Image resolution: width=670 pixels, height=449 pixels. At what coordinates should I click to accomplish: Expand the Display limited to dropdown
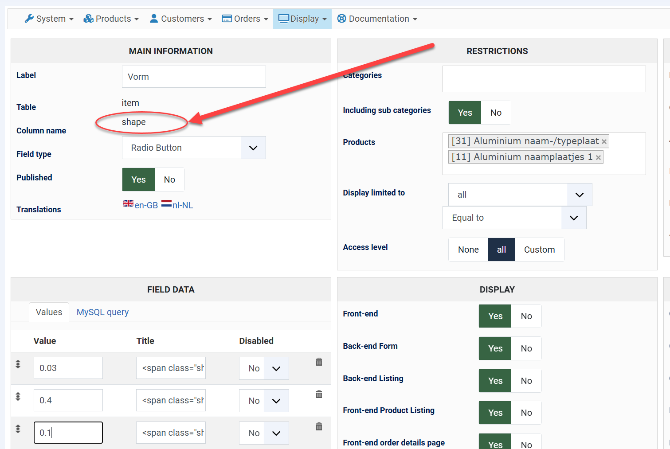pos(520,195)
